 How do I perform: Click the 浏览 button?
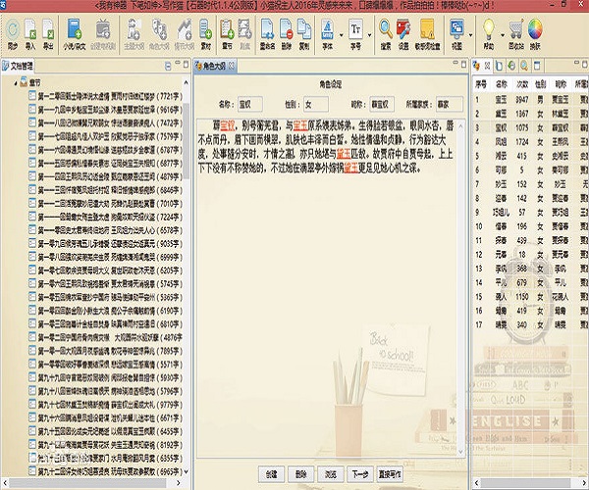pos(330,474)
